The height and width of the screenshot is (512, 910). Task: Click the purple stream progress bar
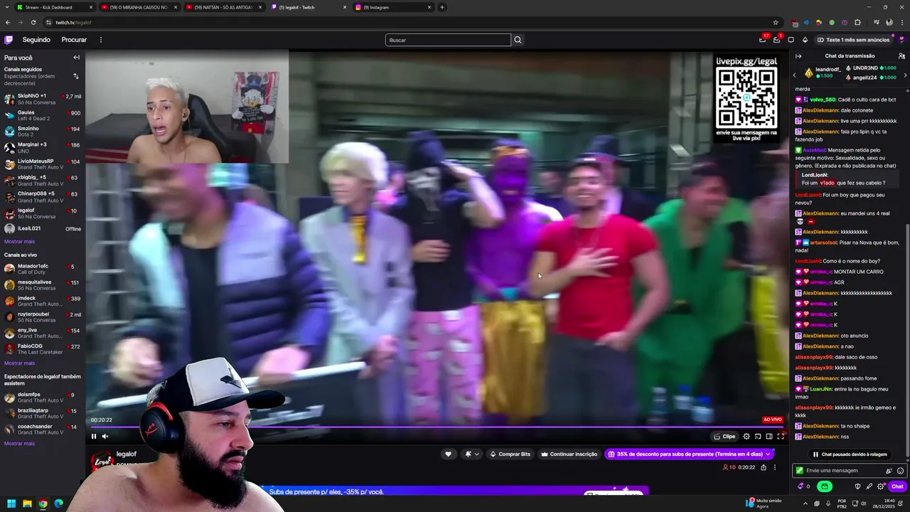coord(437,427)
